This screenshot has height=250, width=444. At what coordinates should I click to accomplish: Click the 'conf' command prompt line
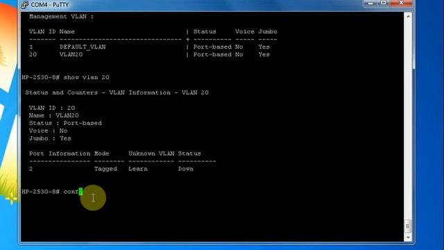[52, 192]
